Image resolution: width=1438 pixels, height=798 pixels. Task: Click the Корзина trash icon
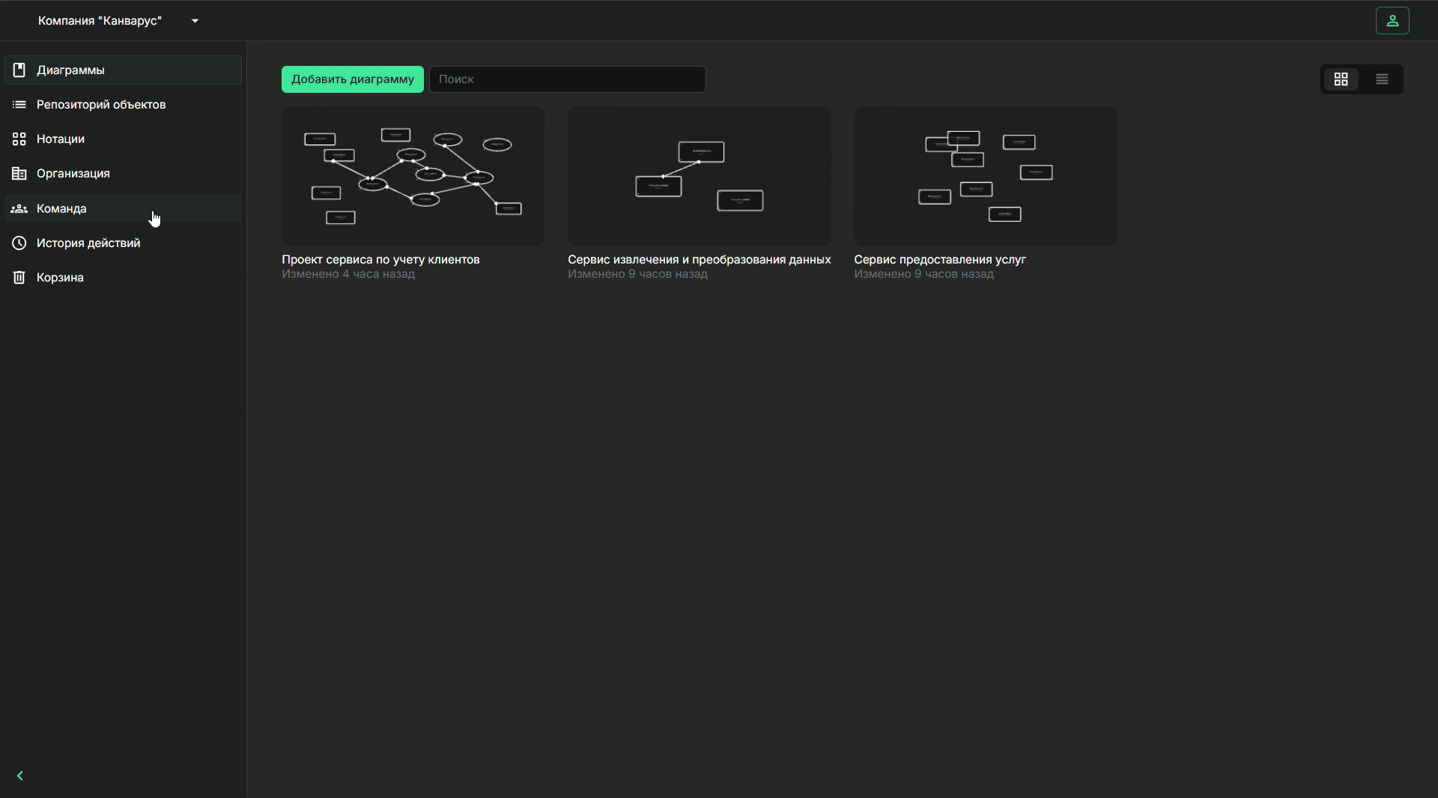[19, 278]
